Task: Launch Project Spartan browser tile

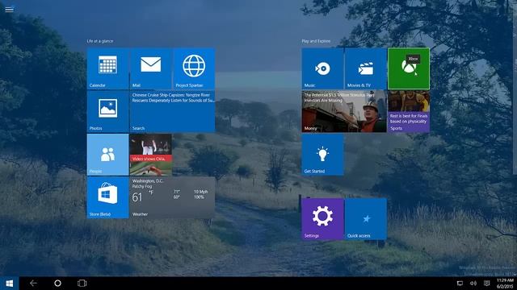Action: point(194,68)
